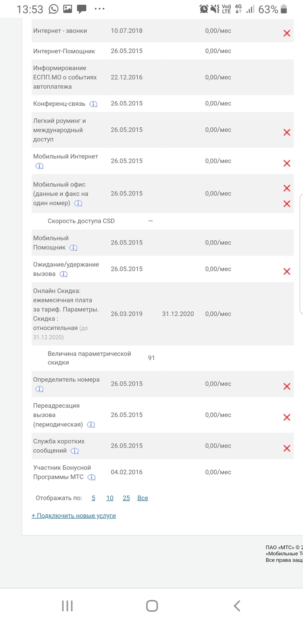Click Подключить новые услуги link
The image size is (303, 623).
tap(74, 516)
